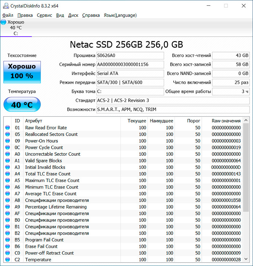Image resolution: width=253 pixels, height=266 pixels.
Task: Open the Сервис menu
Action: coord(45,15)
